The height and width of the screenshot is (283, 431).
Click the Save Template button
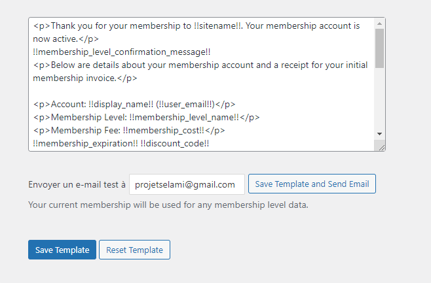point(62,250)
